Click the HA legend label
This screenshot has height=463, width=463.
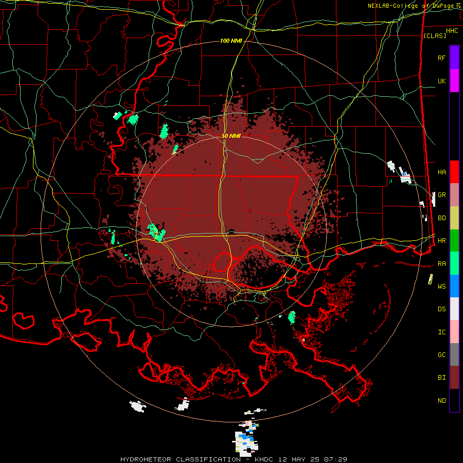441,172
